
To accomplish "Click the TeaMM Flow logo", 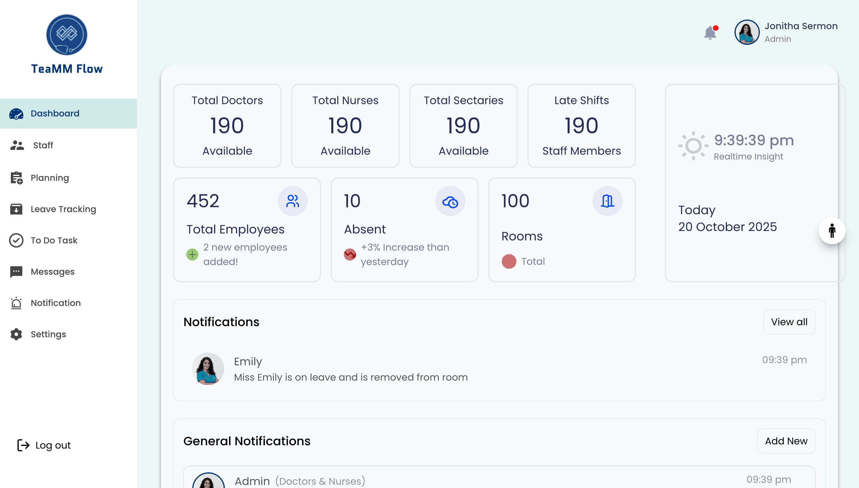I will tap(67, 35).
